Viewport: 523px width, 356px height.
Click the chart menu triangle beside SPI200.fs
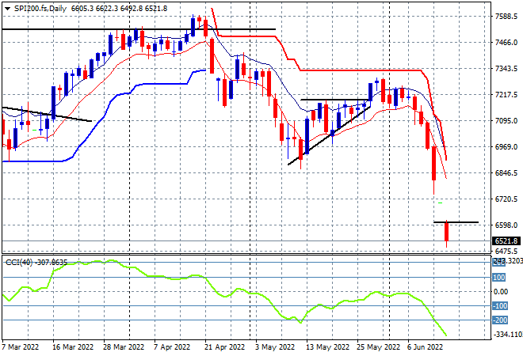coord(7,9)
